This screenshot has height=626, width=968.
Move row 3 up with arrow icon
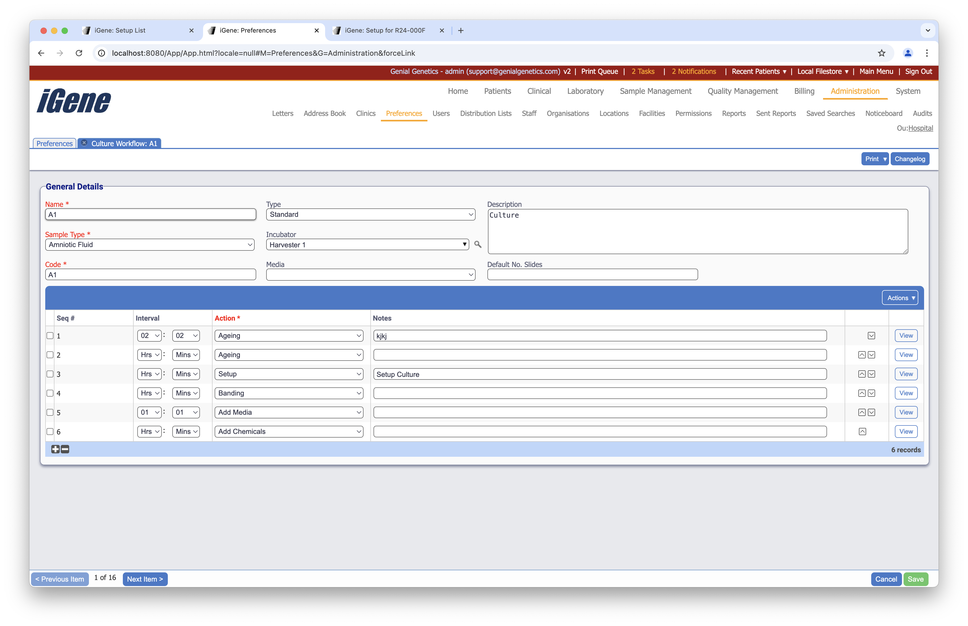pyautogui.click(x=861, y=374)
